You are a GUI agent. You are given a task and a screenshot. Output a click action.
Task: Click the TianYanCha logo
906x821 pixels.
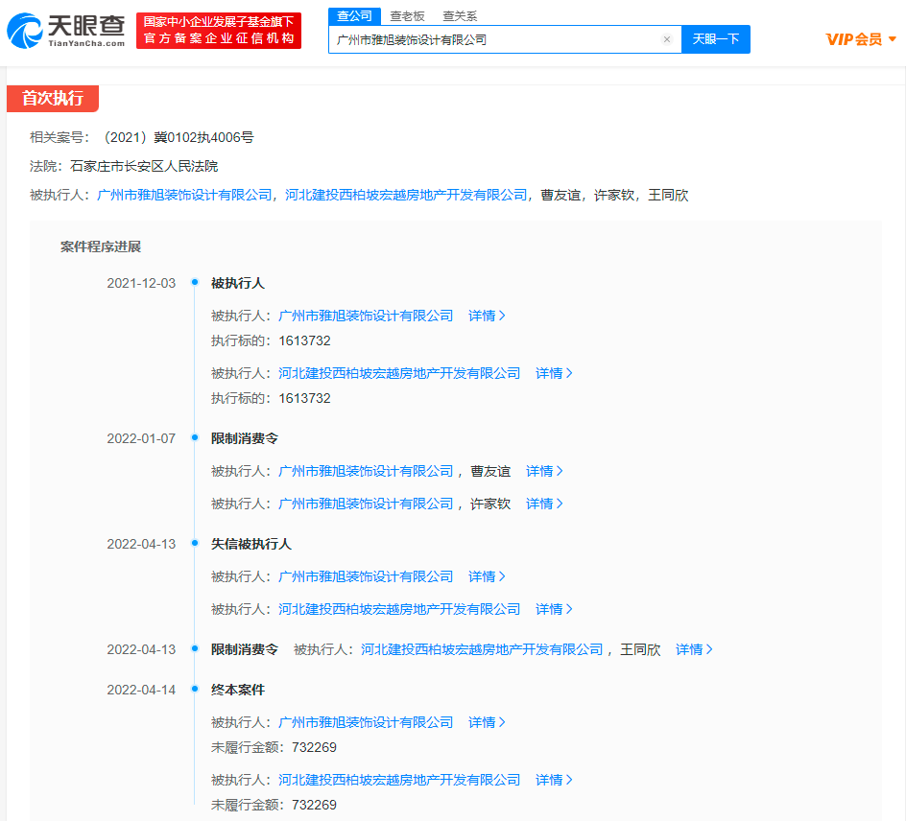66,31
